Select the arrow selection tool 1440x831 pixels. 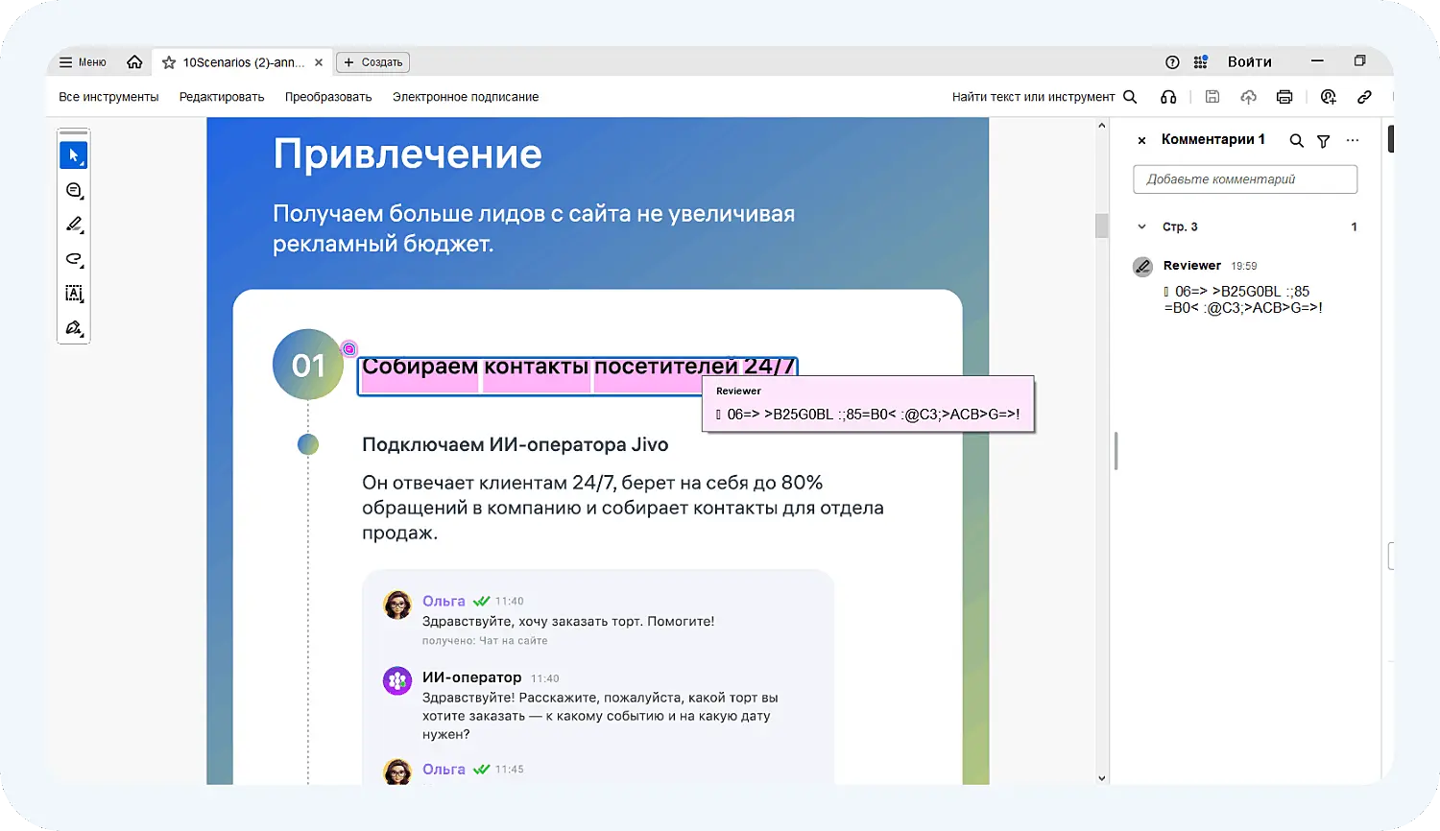[74, 155]
